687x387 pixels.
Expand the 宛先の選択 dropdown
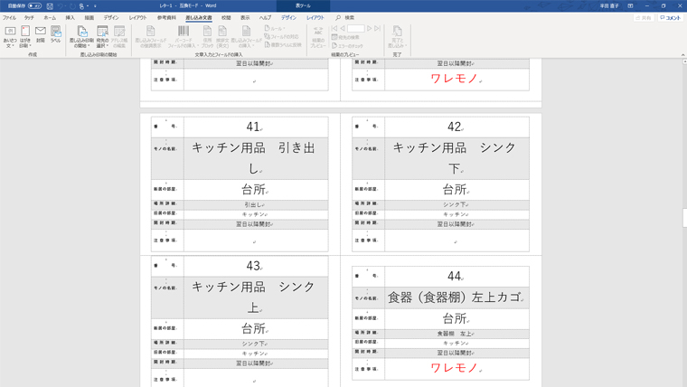point(102,36)
